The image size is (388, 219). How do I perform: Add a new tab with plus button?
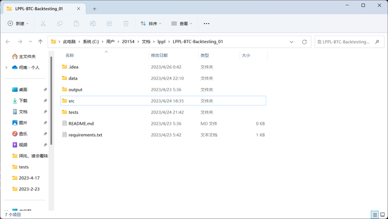94,9
